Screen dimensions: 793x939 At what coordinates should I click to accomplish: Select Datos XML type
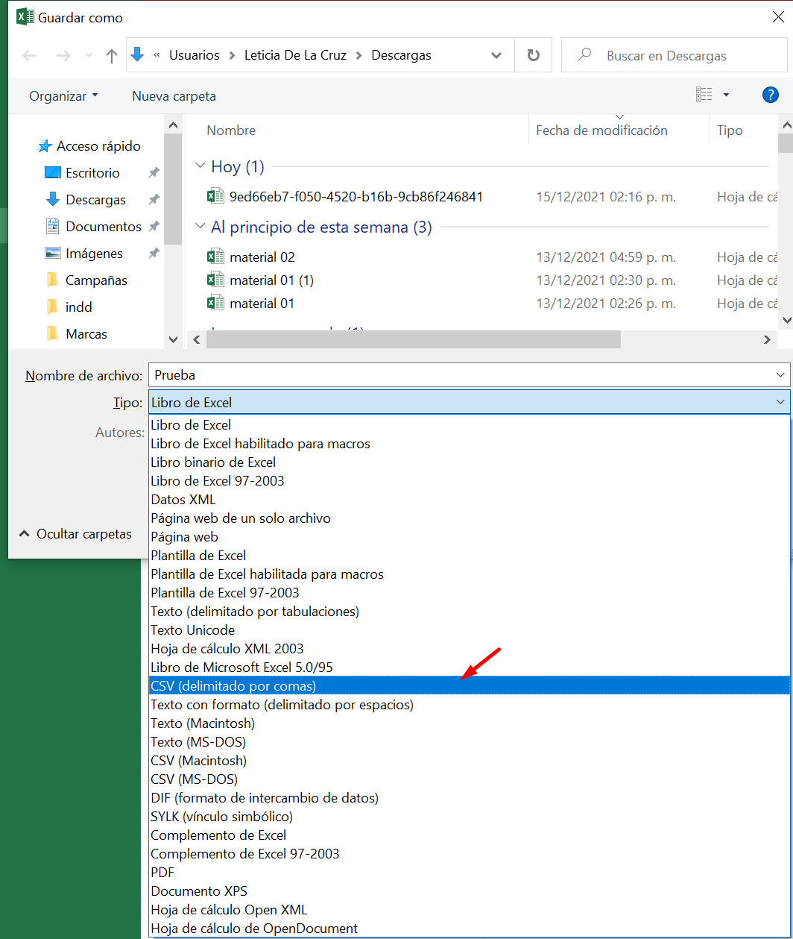tap(470, 500)
